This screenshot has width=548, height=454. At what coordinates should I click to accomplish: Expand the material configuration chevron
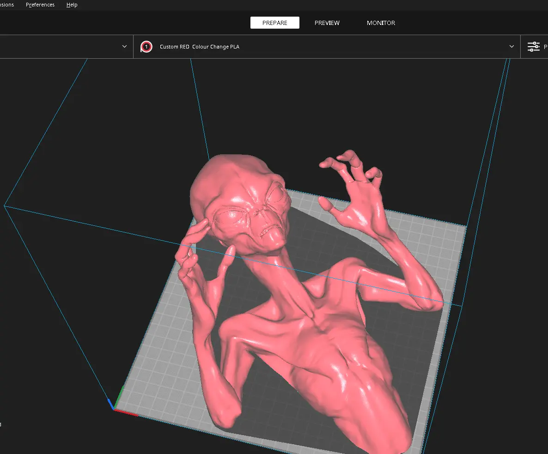coord(511,47)
